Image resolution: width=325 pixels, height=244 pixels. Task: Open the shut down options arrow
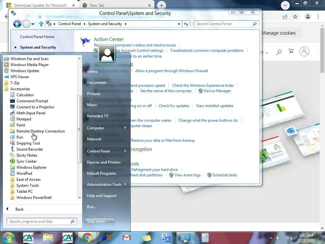tap(111, 221)
